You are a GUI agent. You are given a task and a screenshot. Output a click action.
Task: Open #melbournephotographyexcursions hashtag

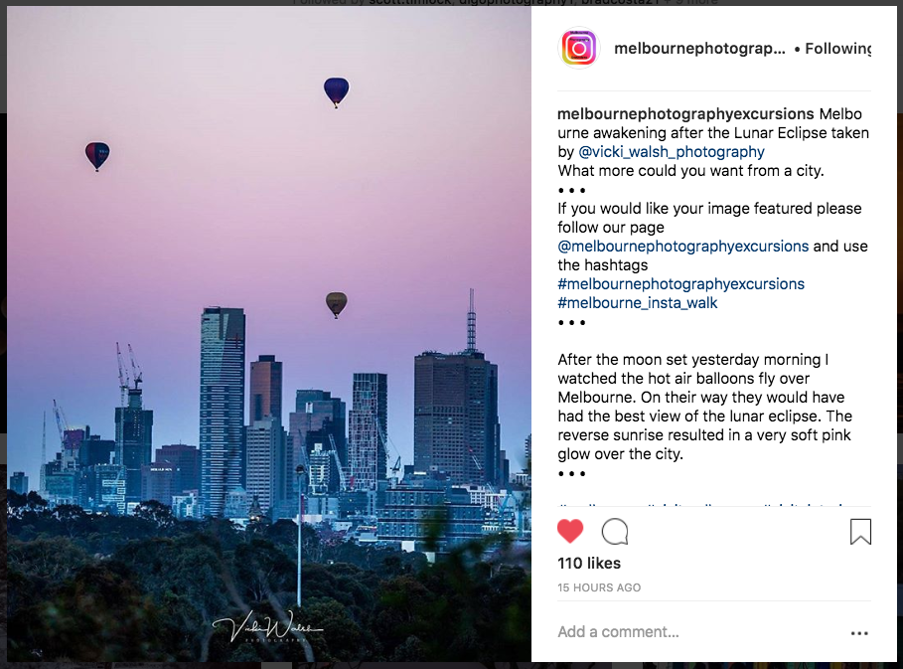pyautogui.click(x=680, y=284)
